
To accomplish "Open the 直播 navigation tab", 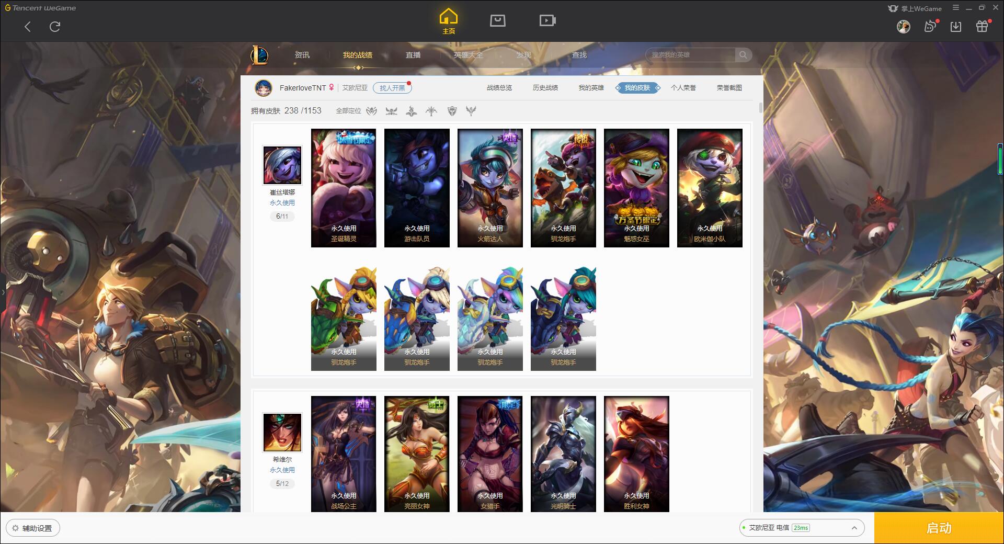I will point(413,55).
